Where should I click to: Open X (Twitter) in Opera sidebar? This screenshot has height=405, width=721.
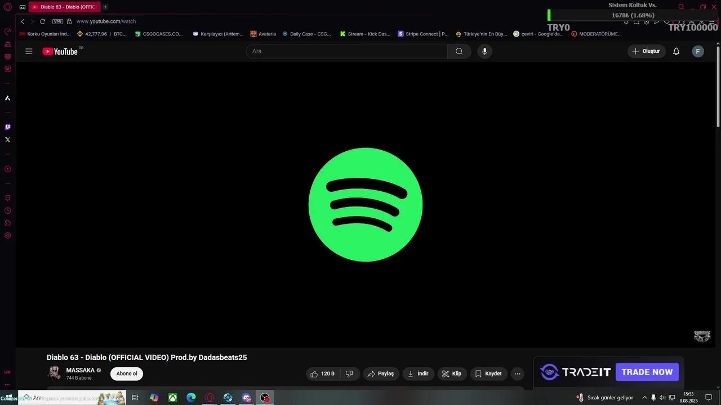(x=8, y=139)
